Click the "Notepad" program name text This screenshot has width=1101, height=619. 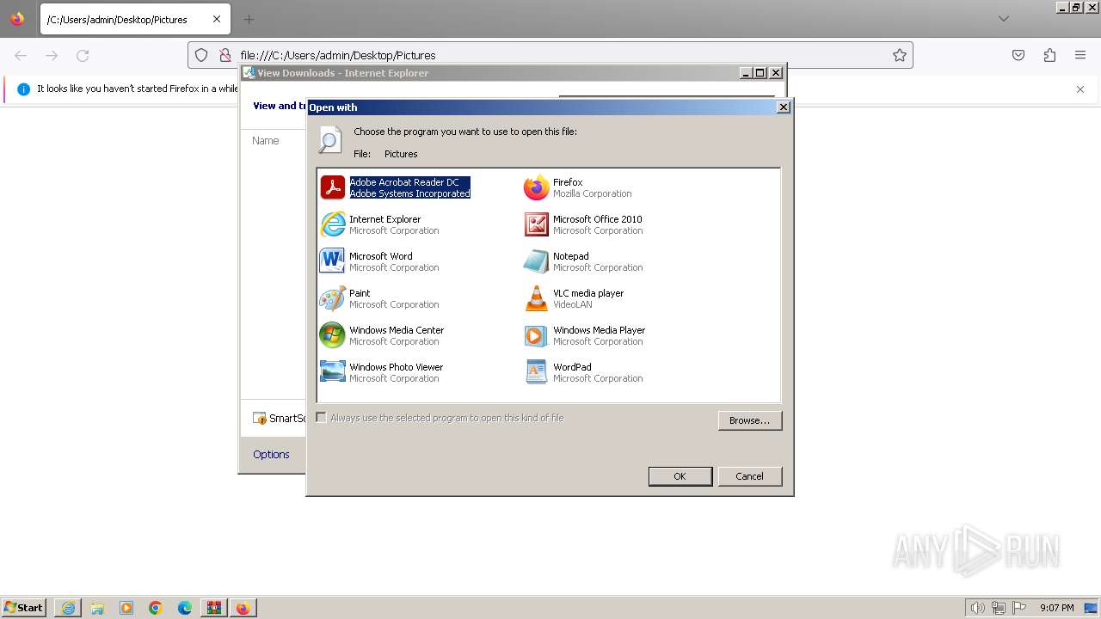571,256
